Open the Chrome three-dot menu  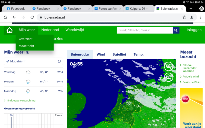coord(201,17)
